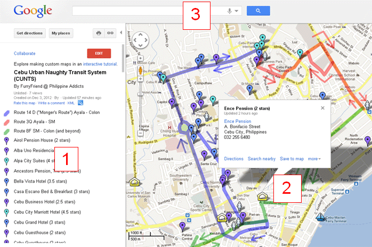The image size is (372, 247).
Task: Click the Google Earth view icon
Action: pyautogui.click(x=80, y=103)
